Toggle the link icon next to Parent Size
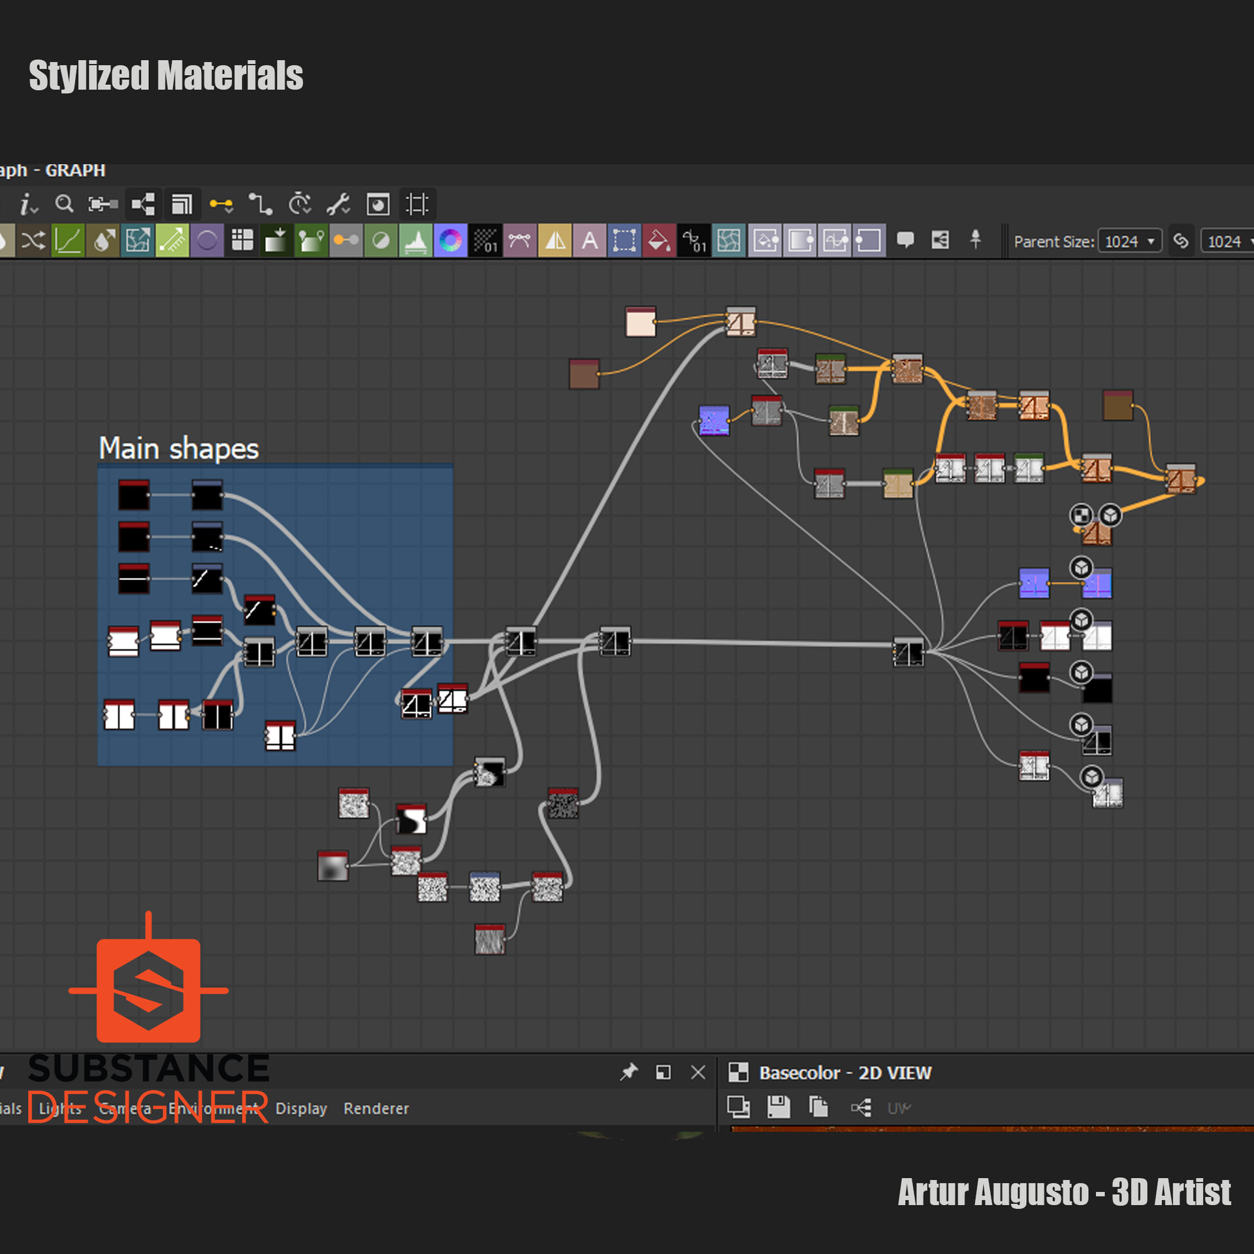Viewport: 1254px width, 1254px height. click(x=1181, y=240)
